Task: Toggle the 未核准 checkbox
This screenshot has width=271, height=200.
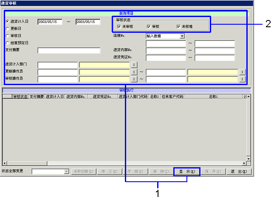Action: tap(178, 26)
